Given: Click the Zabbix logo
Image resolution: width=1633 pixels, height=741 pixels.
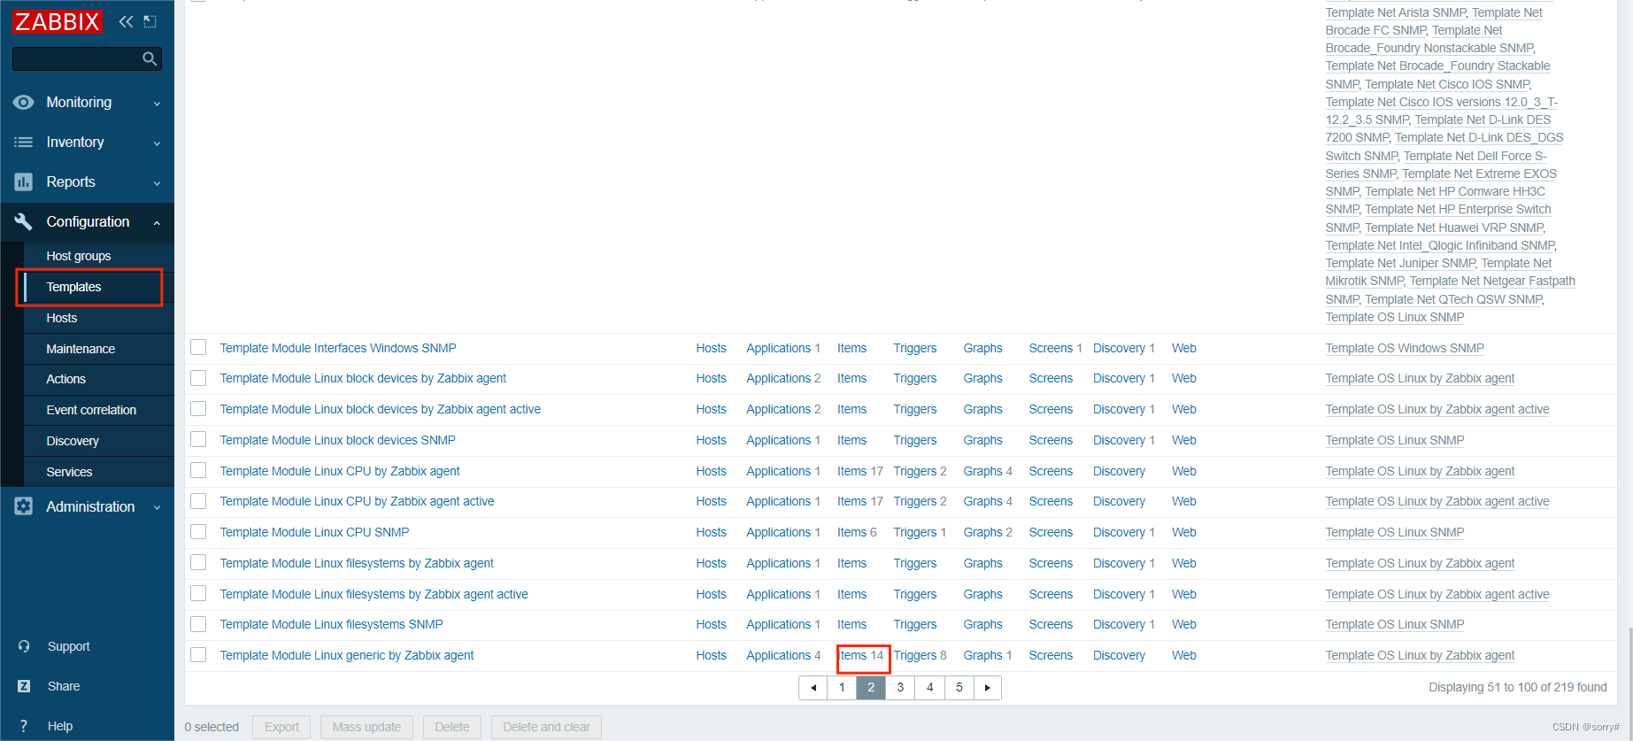Looking at the screenshot, I should [x=58, y=21].
